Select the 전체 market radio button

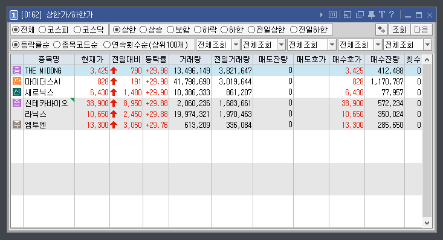point(16,30)
